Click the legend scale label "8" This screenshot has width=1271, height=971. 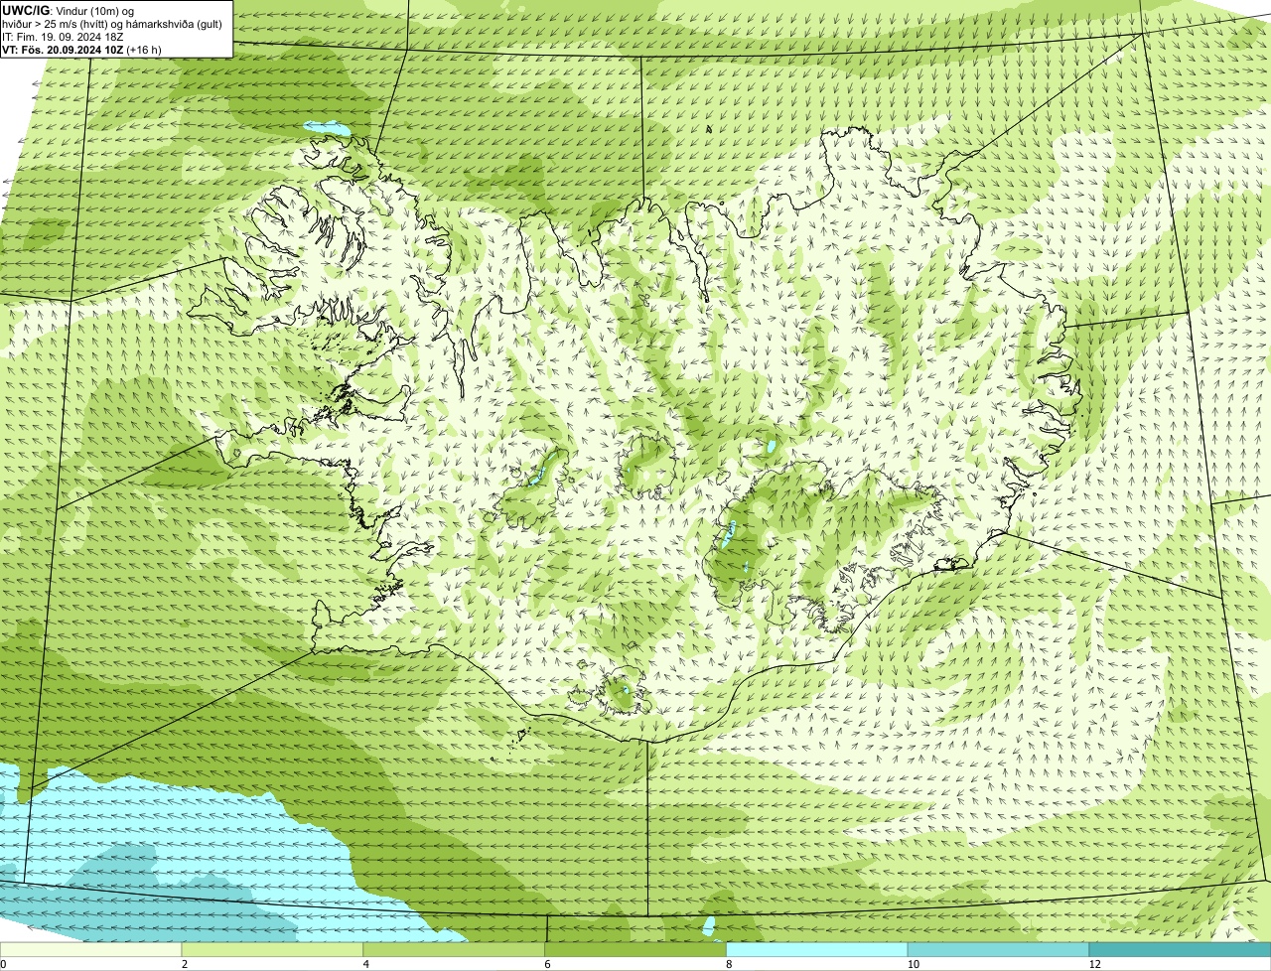[x=729, y=964]
